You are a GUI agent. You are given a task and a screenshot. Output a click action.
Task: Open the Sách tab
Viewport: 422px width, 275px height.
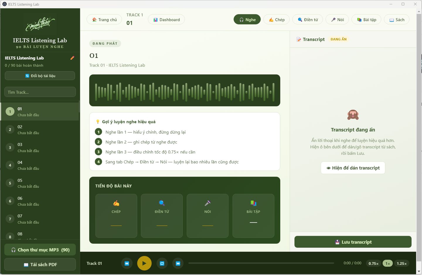tap(397, 20)
